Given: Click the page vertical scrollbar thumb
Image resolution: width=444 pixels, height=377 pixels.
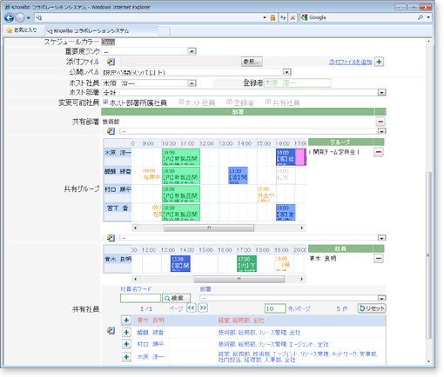Looking at the screenshot, I should point(428,255).
